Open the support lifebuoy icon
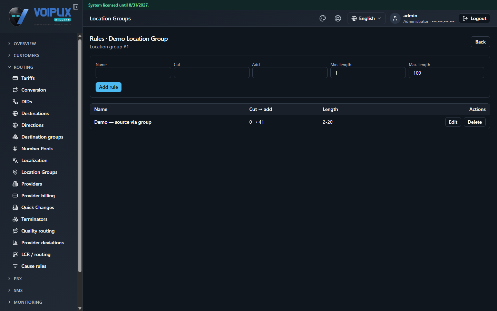The width and height of the screenshot is (497, 311). [338, 18]
